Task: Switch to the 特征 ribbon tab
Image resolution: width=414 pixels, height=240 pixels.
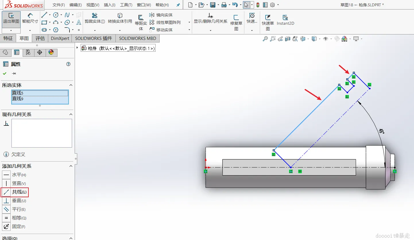Action: (x=8, y=38)
